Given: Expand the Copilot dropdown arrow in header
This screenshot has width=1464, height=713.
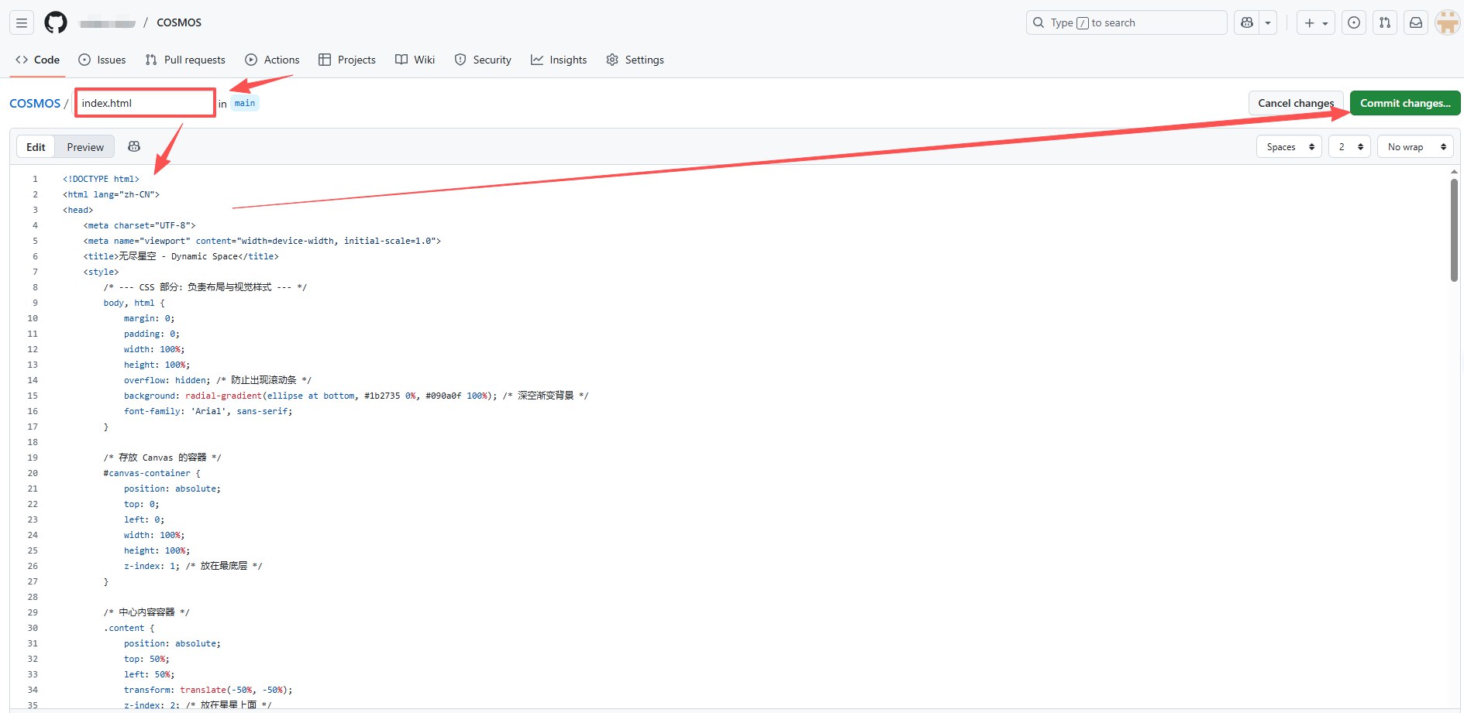Looking at the screenshot, I should pos(1268,23).
